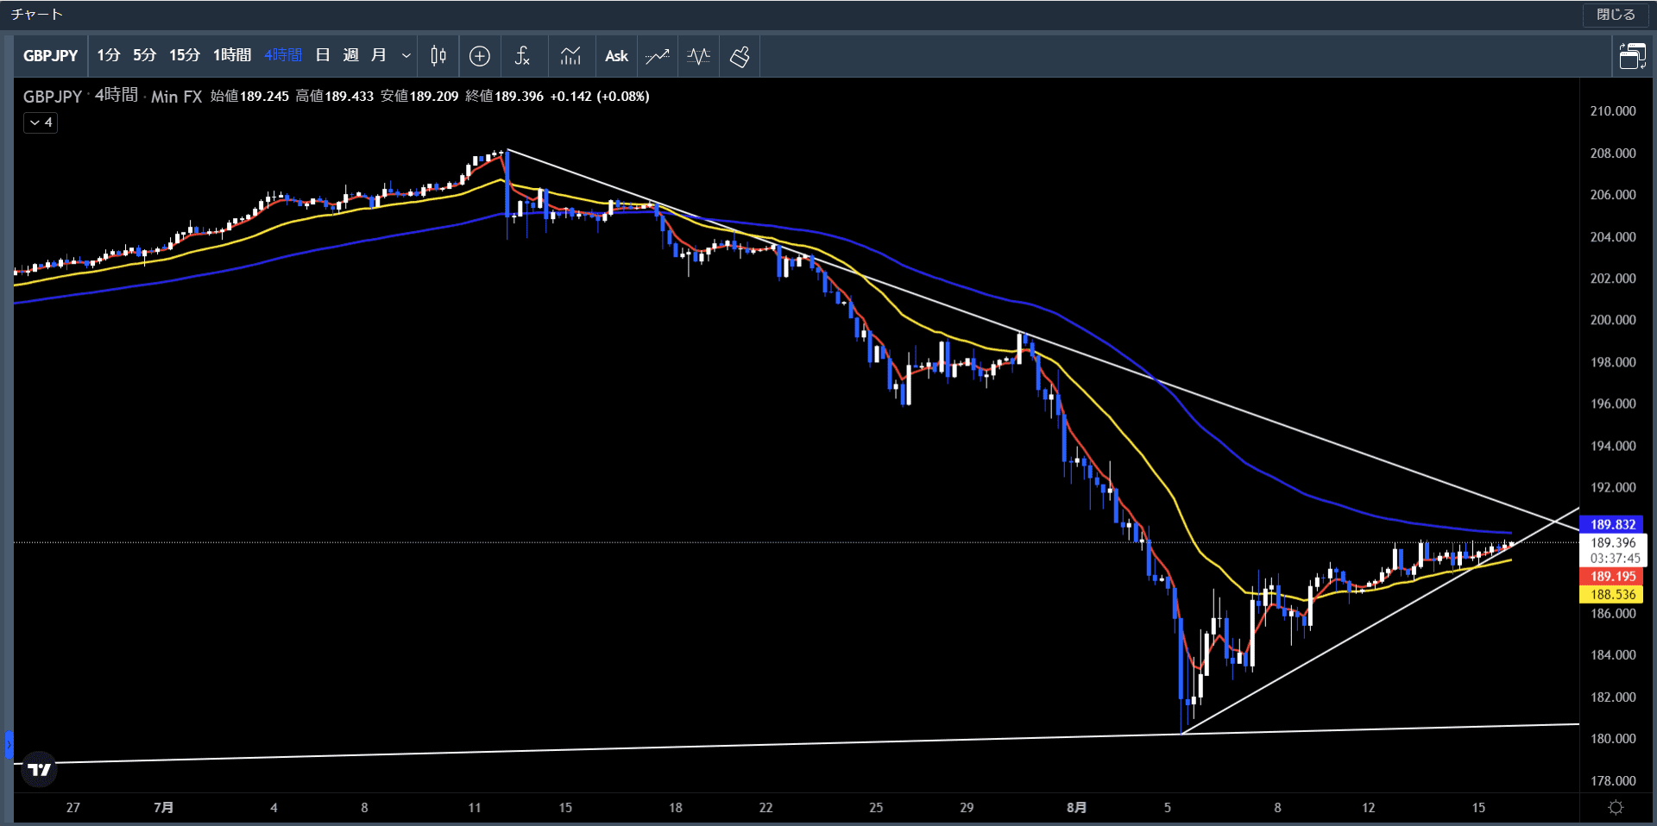Select the 1時間 timeframe
This screenshot has width=1657, height=826.
pos(232,55)
